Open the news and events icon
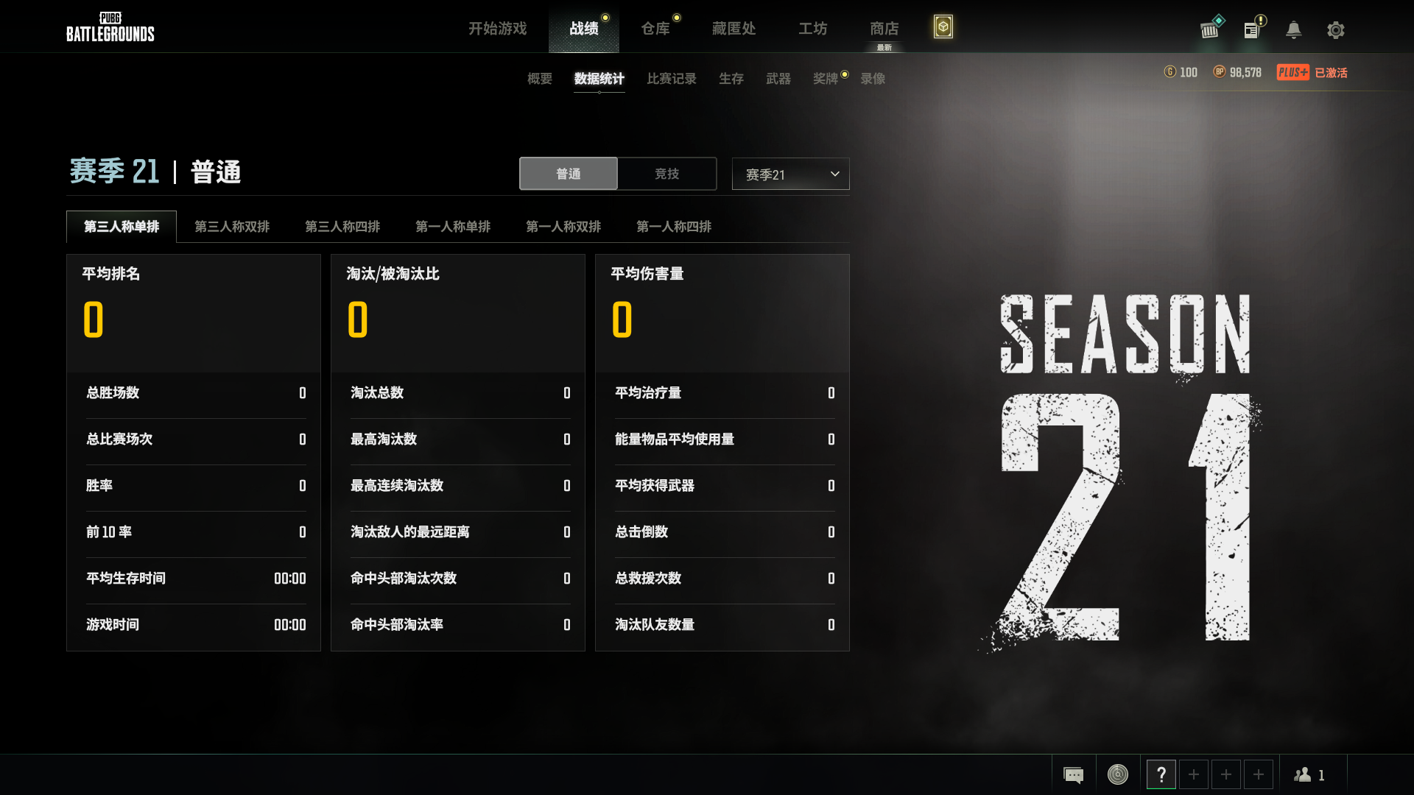1414x795 pixels. pyautogui.click(x=1253, y=28)
